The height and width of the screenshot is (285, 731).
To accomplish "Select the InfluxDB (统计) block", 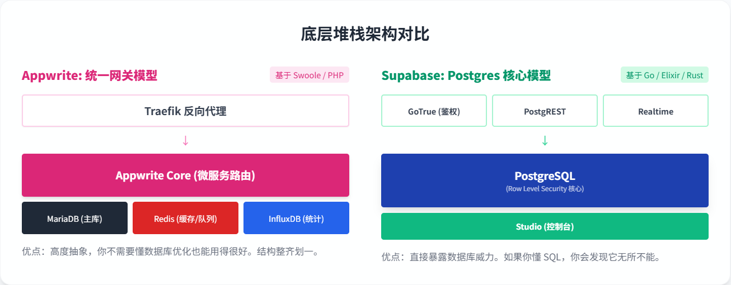I will [x=296, y=218].
